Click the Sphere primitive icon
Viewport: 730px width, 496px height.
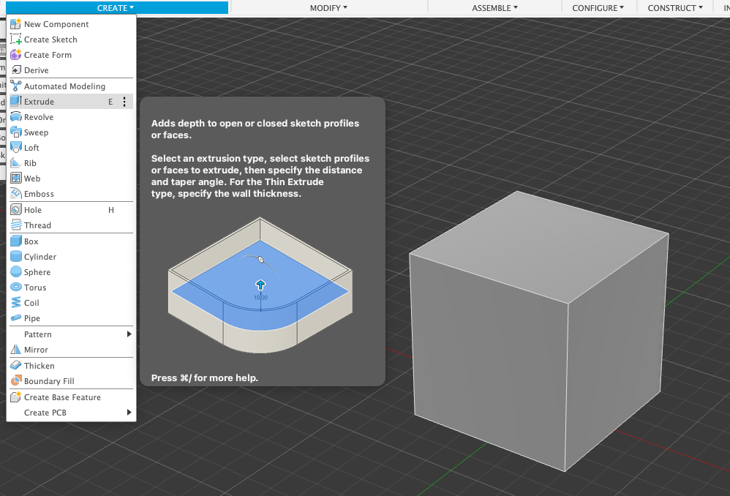[16, 271]
